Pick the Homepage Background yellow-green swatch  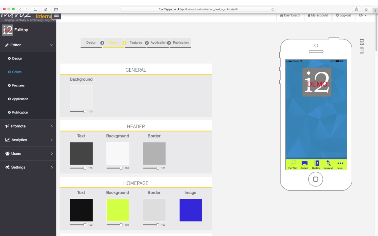pyautogui.click(x=118, y=210)
